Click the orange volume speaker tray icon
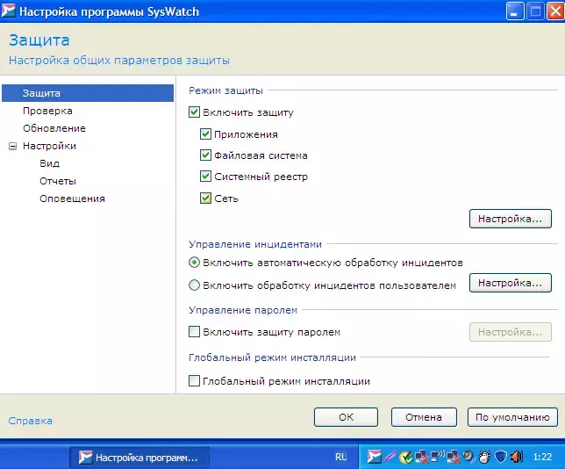565x469 pixels. click(517, 457)
